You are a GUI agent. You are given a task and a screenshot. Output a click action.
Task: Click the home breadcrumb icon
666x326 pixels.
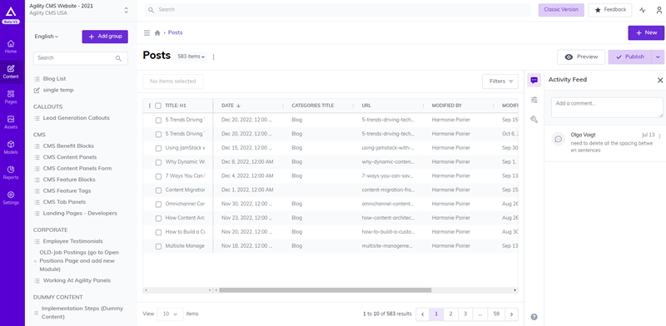tap(157, 32)
